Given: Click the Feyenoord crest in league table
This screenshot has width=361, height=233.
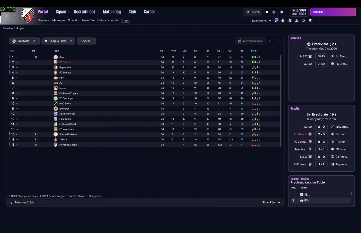Looking at the screenshot, I should click(56, 68).
